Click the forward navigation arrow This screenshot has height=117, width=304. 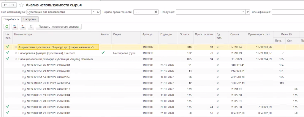pos(13,5)
